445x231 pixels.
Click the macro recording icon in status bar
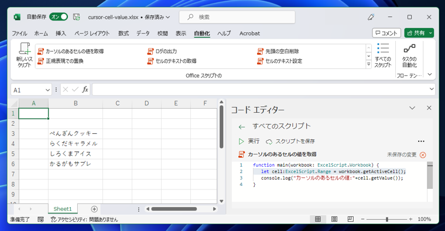(x=40, y=219)
